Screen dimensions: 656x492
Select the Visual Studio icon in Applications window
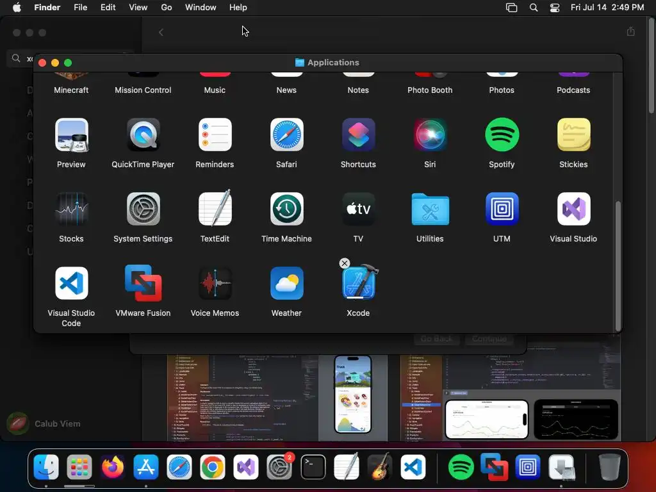573,209
